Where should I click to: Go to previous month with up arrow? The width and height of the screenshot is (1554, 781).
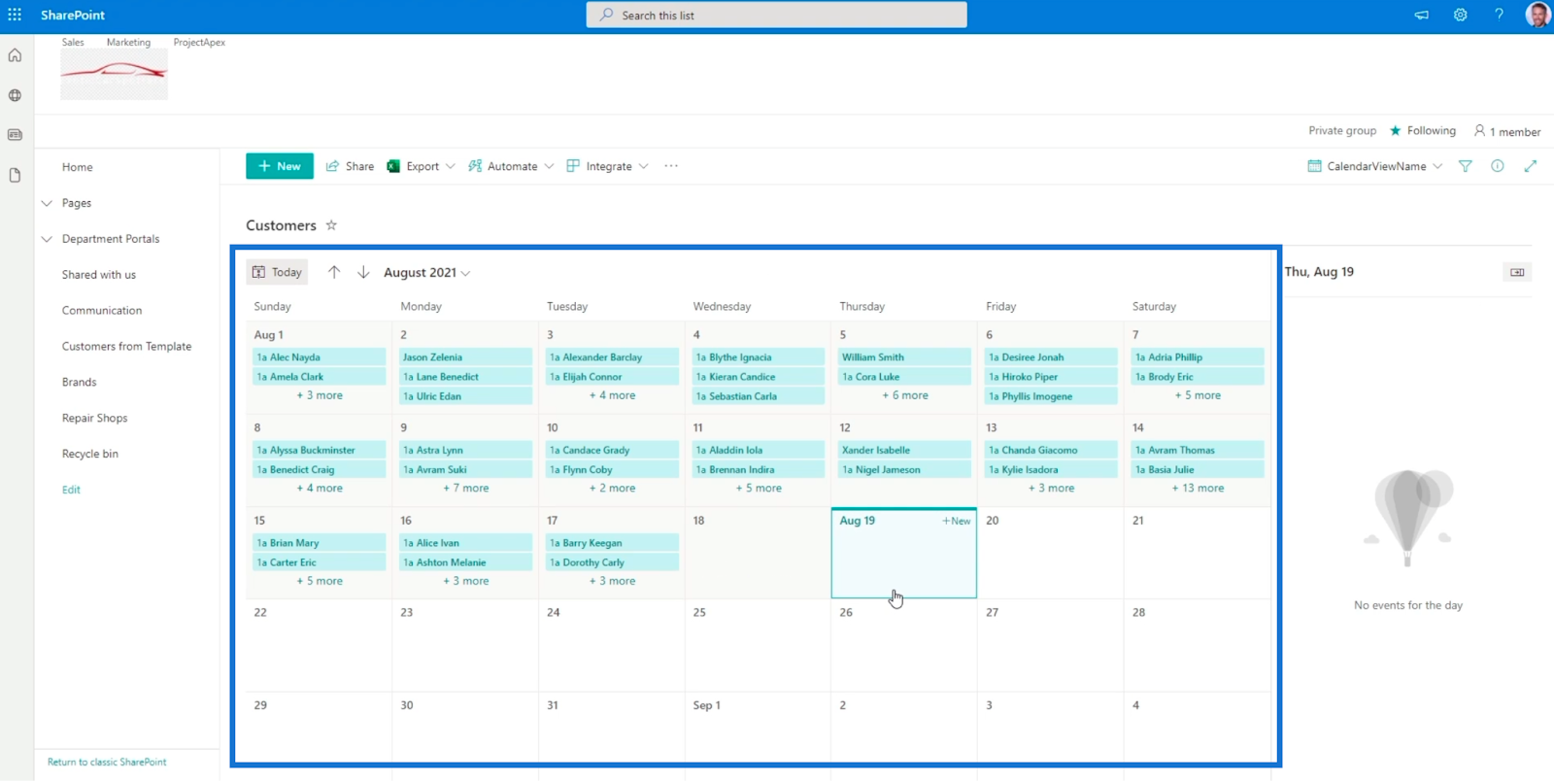[x=334, y=272]
